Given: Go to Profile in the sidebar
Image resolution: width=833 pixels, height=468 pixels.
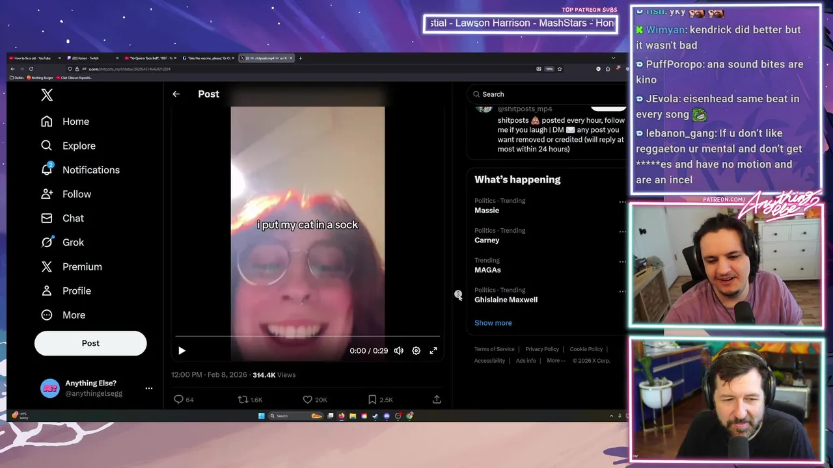Looking at the screenshot, I should (x=66, y=291).
